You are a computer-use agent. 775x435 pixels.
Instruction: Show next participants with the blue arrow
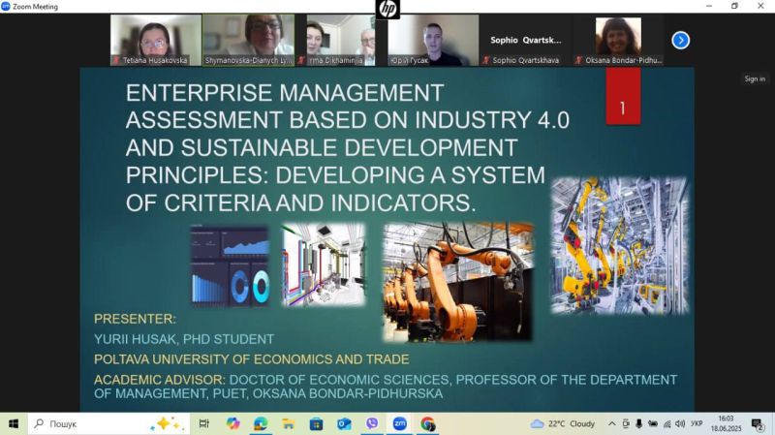(x=680, y=40)
